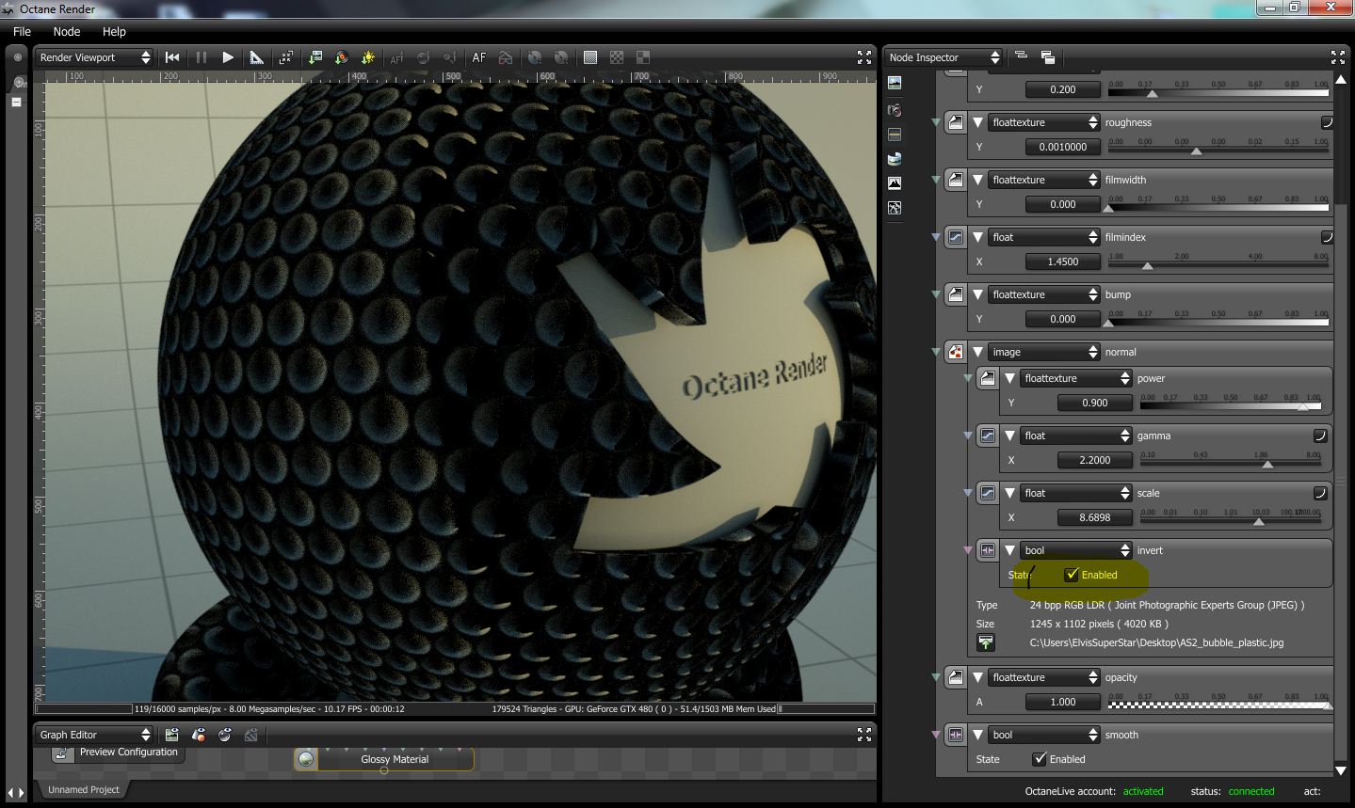Toggle the curve button on gamma row
Viewport: 1355px width, 808px height.
(x=1320, y=436)
